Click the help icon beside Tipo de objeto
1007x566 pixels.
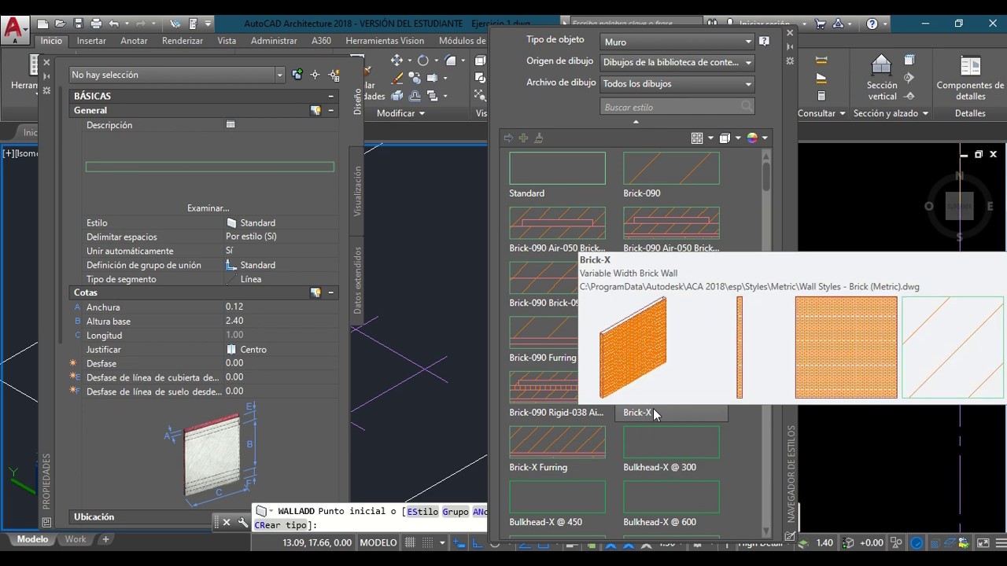[764, 42]
